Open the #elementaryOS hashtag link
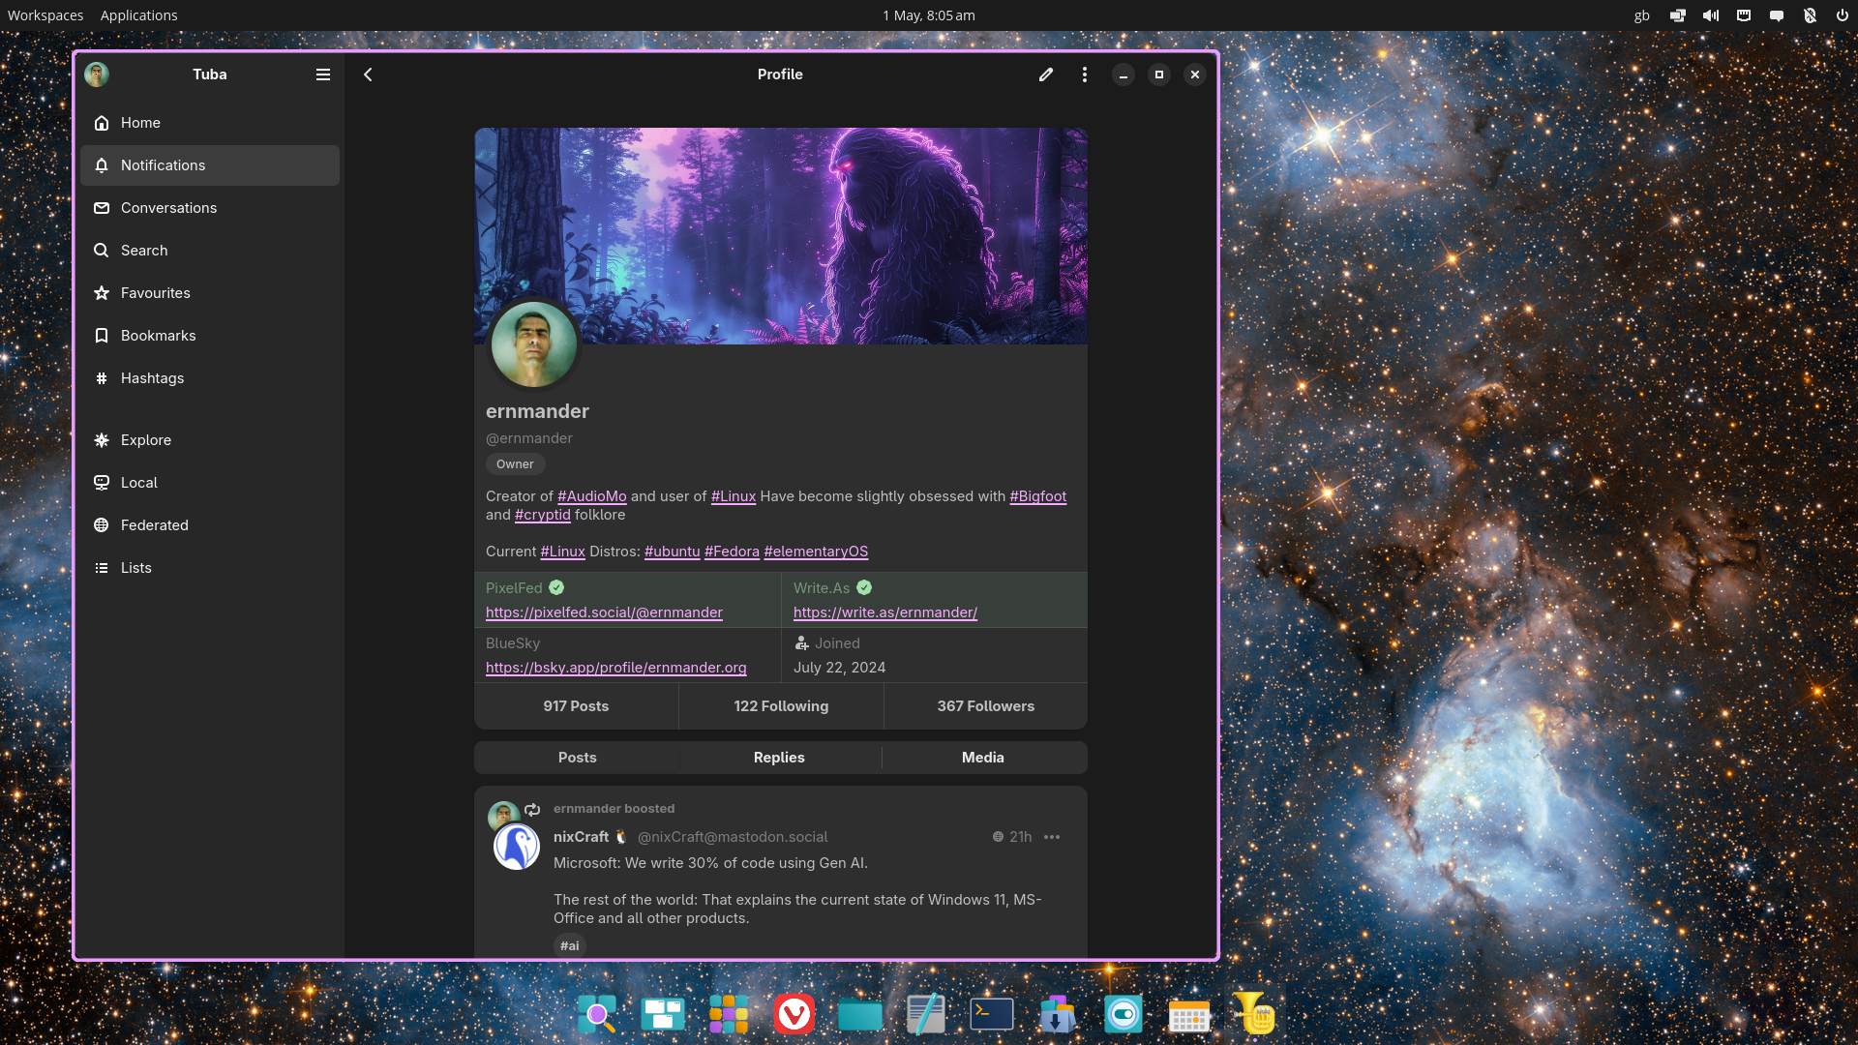The width and height of the screenshot is (1858, 1045). 816,552
